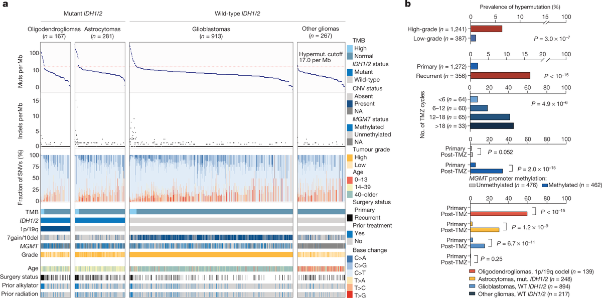
Task: Click the orange Astrocytomas mut. IDH1/2 legend swatch
Action: pyautogui.click(x=472, y=278)
